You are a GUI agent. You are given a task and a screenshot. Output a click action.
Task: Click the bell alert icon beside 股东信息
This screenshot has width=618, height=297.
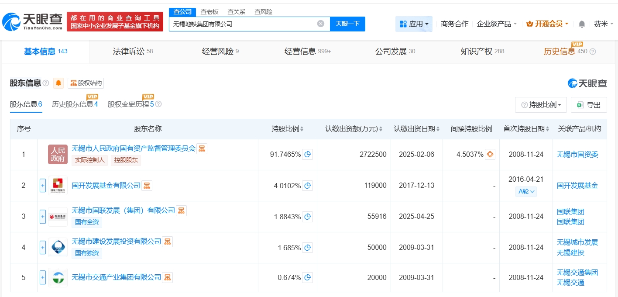pos(58,83)
